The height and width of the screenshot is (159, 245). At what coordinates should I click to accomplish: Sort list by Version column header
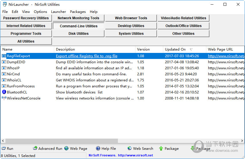149,49
